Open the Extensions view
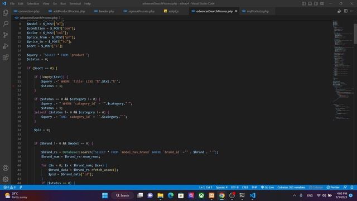The width and height of the screenshot is (357, 201). click(x=6, y=57)
